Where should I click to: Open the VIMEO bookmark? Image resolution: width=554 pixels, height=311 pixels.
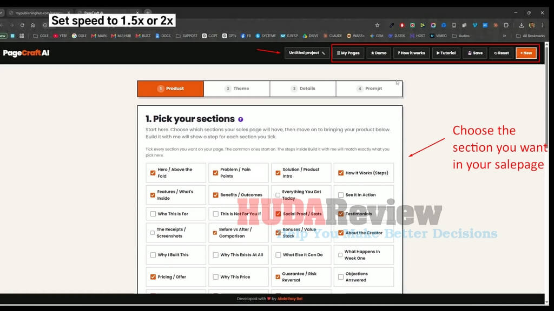pos(438,36)
